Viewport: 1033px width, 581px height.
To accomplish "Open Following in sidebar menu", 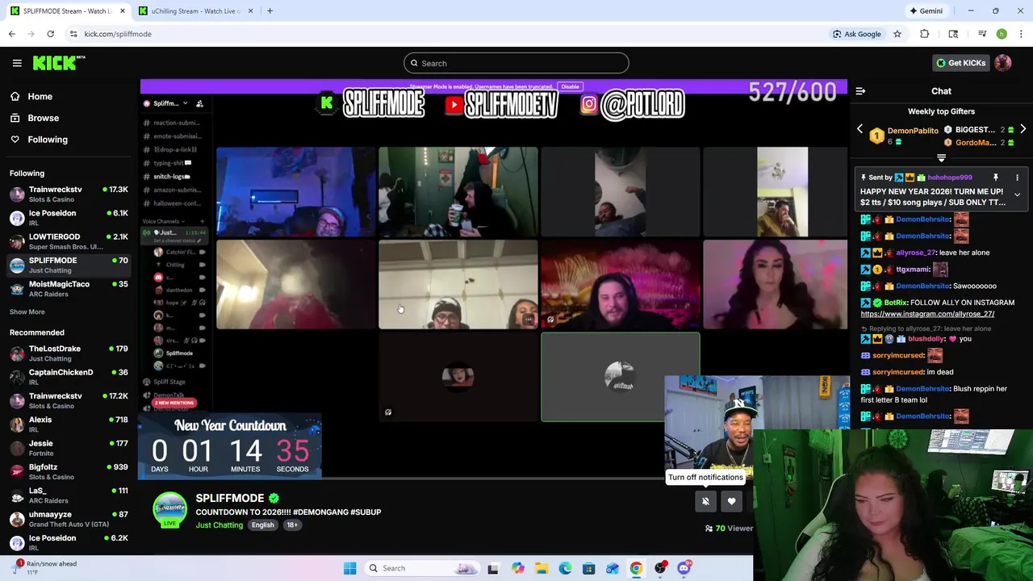I will [x=48, y=140].
